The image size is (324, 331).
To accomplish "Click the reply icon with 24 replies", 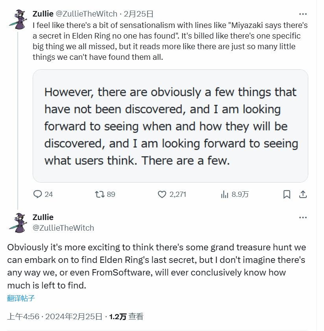I will click(x=38, y=194).
